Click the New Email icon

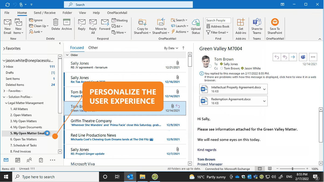pyautogui.click(x=8, y=26)
